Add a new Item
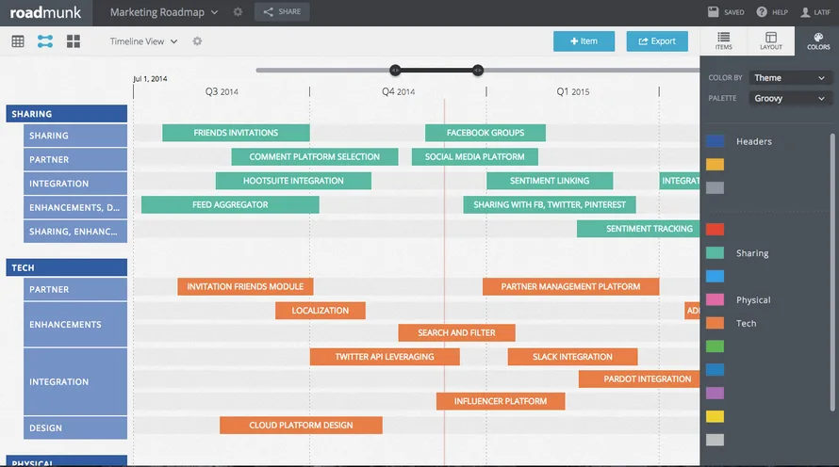This screenshot has height=467, width=839. pos(584,41)
